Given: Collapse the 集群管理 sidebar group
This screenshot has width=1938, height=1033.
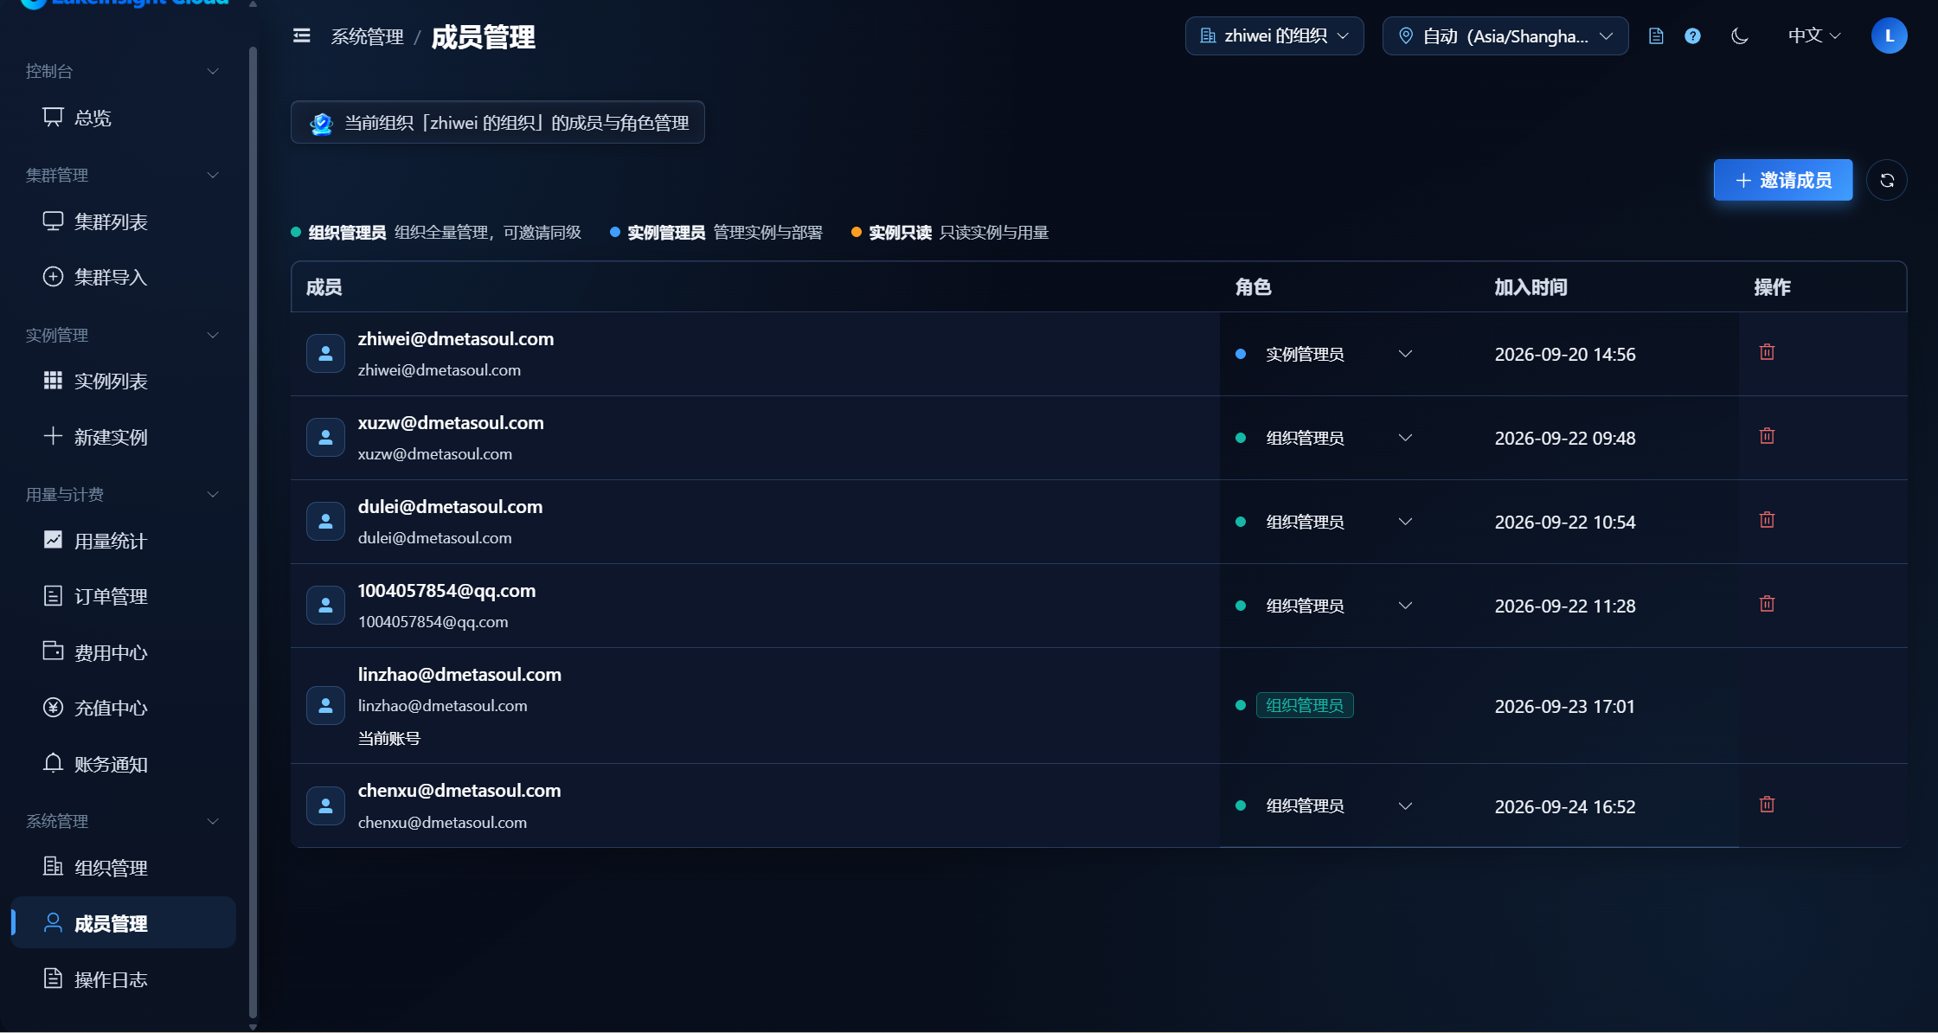Looking at the screenshot, I should pos(123,175).
